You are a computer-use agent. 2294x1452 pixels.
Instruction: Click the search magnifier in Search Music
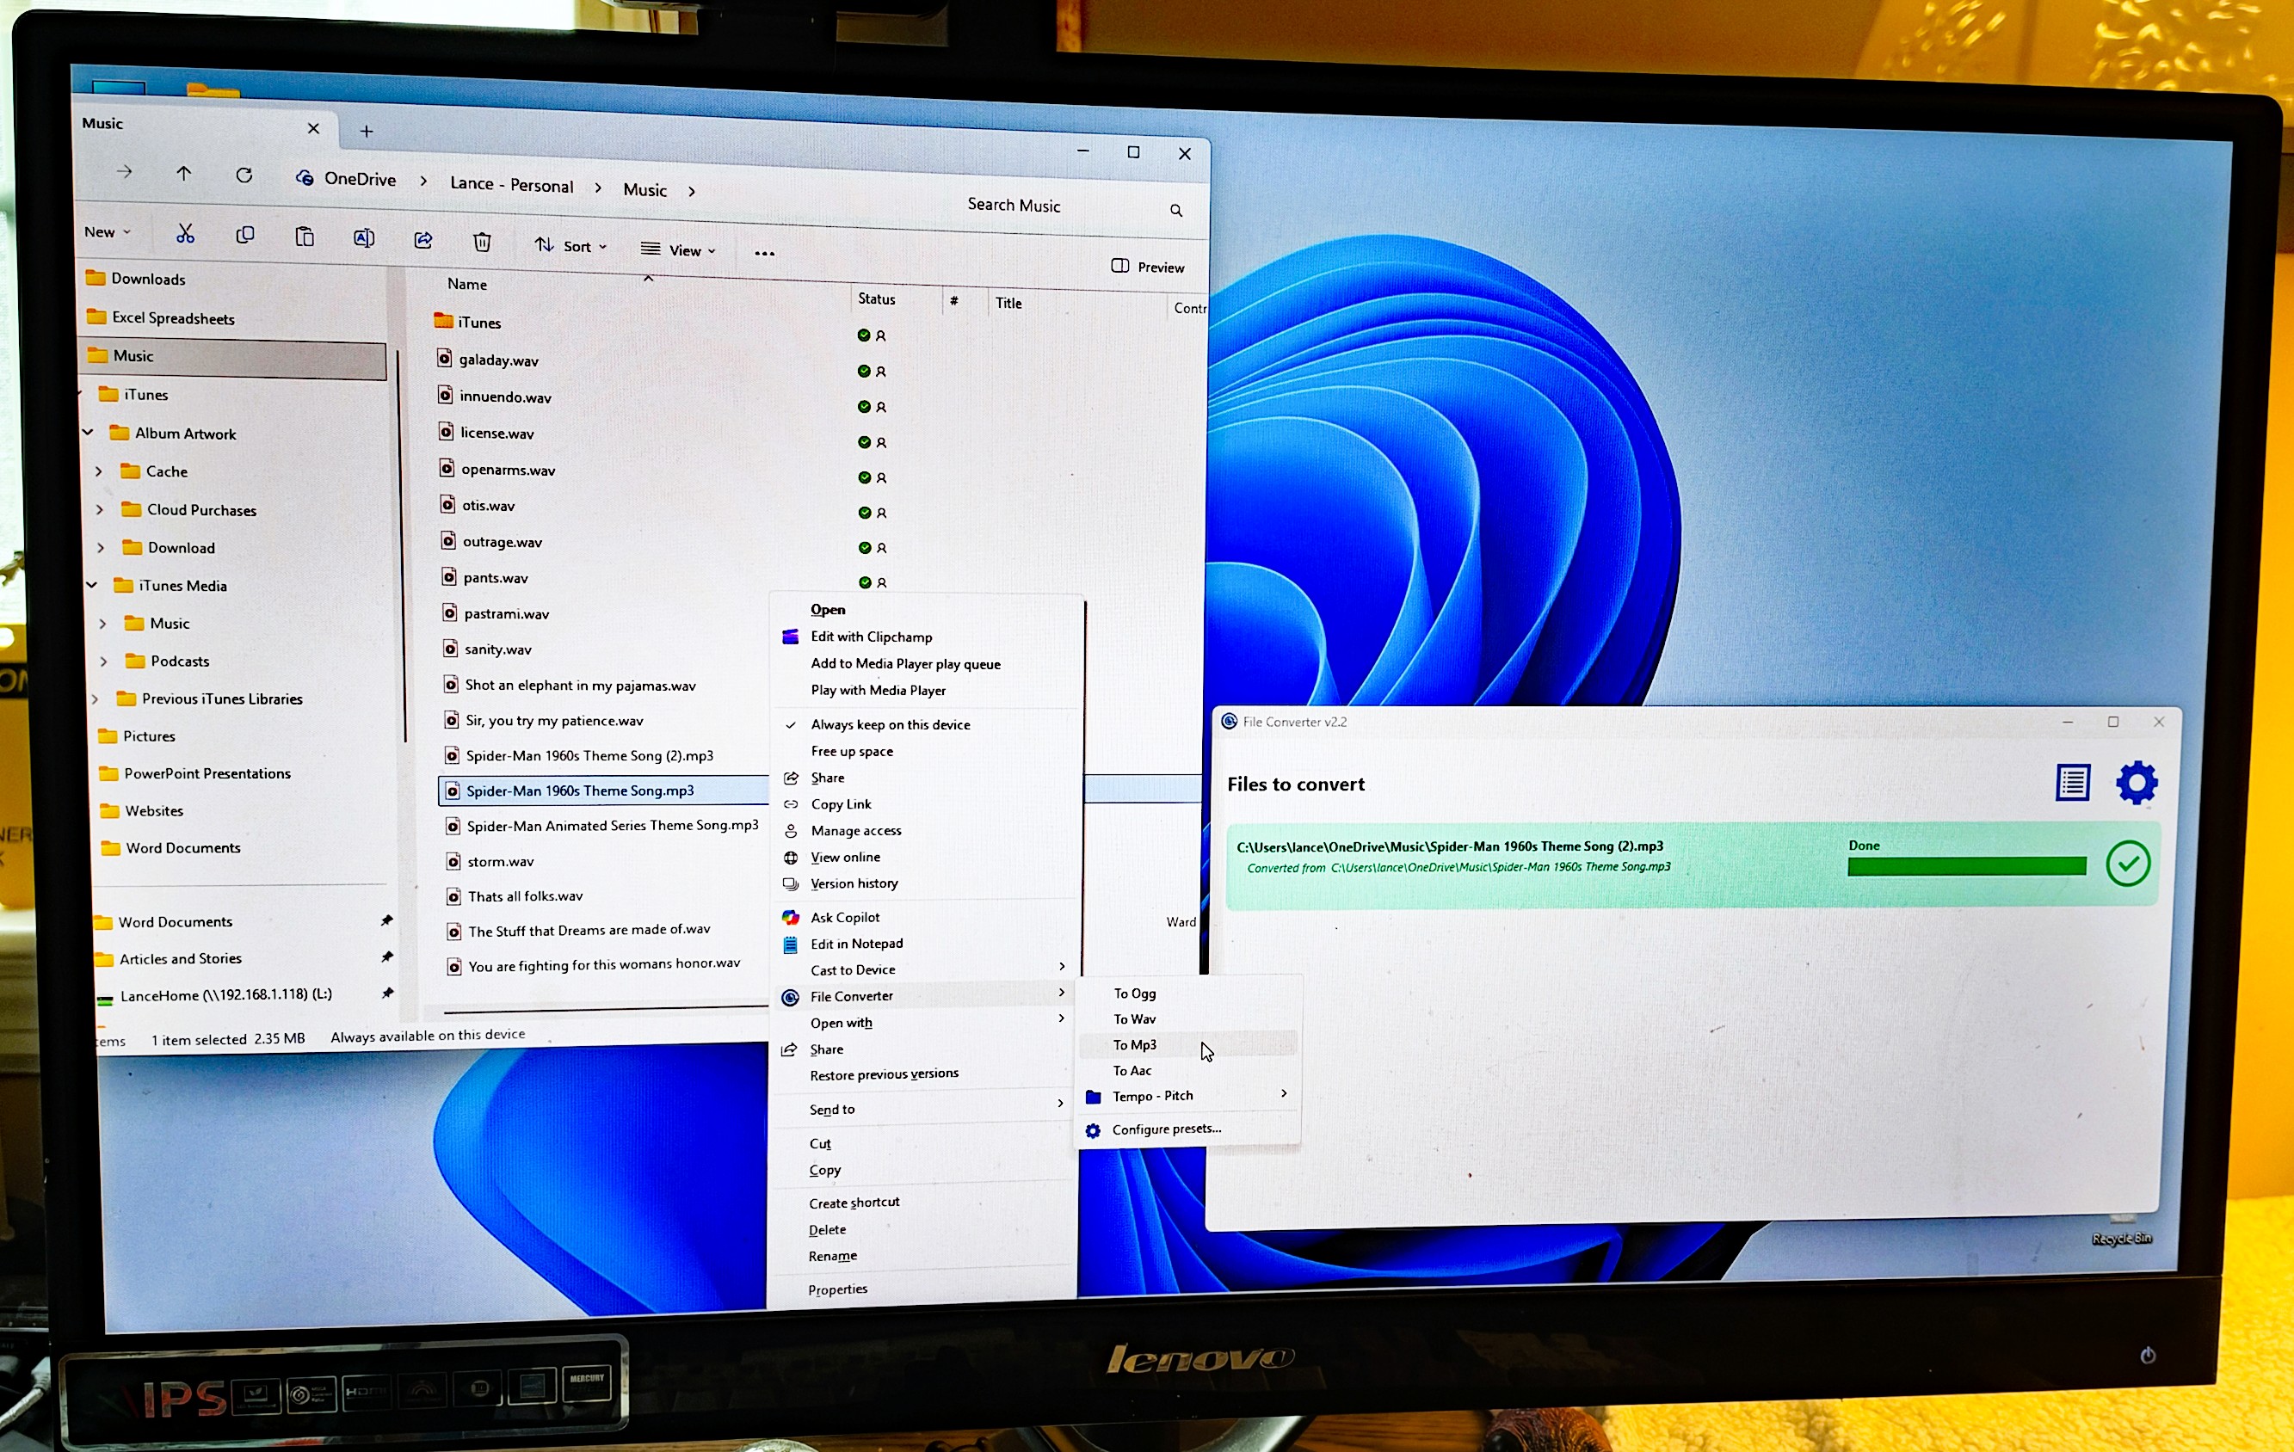coord(1176,211)
